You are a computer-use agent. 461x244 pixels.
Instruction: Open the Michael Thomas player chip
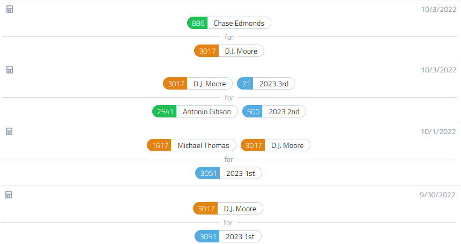[x=191, y=145]
